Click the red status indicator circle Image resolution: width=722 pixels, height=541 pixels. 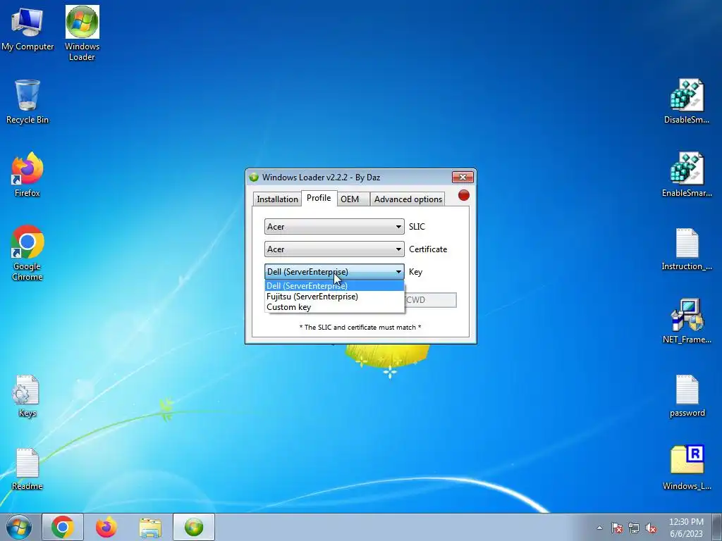click(464, 195)
